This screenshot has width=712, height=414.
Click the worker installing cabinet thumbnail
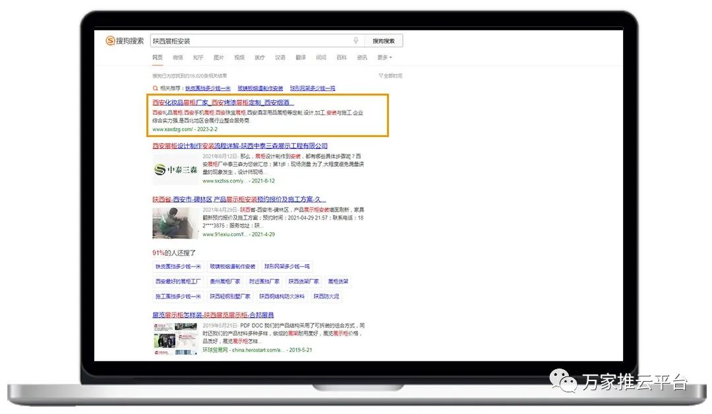[x=175, y=223]
